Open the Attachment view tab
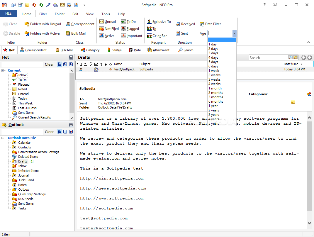This screenshot has width=314, height=237. point(158,50)
